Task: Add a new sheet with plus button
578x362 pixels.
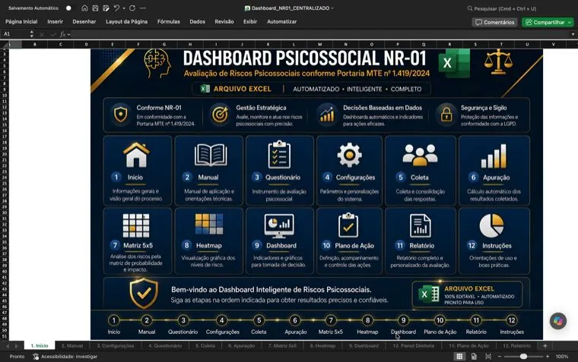Action: click(x=545, y=346)
